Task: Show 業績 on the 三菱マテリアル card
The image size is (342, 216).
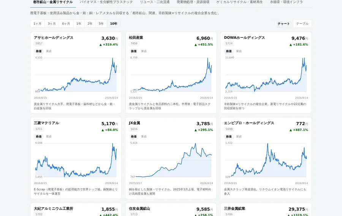Action: [x=49, y=137]
